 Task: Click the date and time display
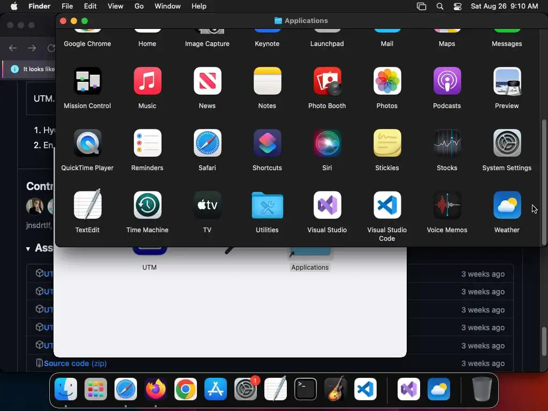coord(504,6)
